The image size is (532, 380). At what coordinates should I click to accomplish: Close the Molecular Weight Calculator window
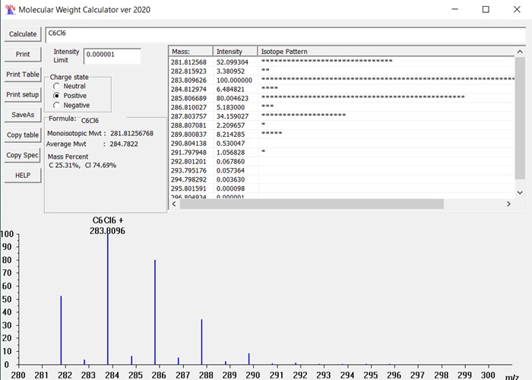click(517, 9)
